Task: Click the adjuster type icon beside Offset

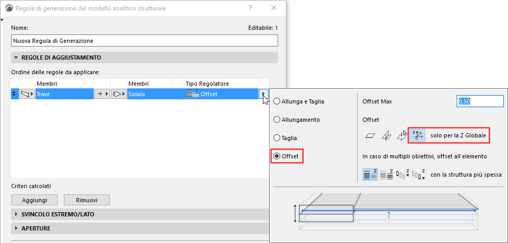Action: pyautogui.click(x=193, y=94)
